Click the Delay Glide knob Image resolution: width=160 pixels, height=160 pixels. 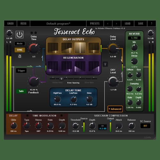pyautogui.click(x=13, y=126)
